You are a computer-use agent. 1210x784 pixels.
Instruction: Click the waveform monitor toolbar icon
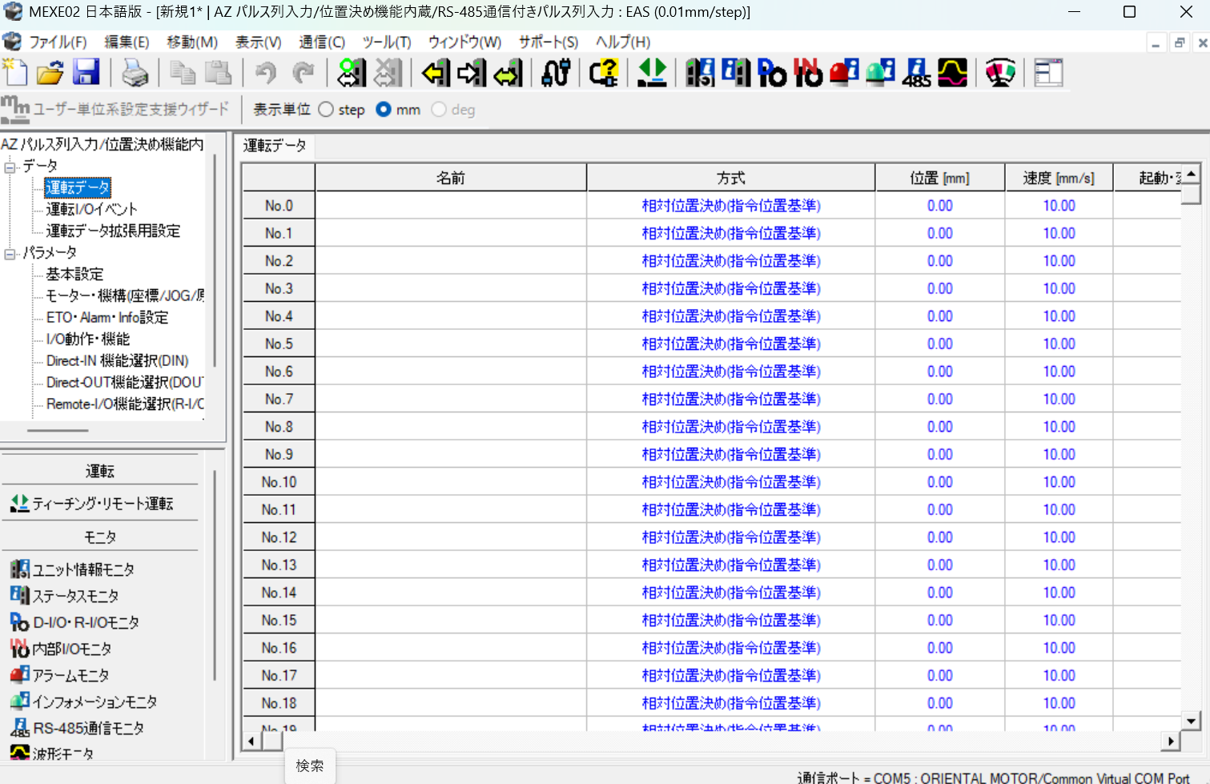click(x=952, y=73)
